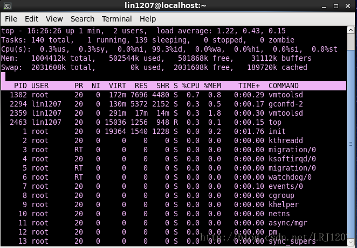The height and width of the screenshot is (248, 357).
Task: Click the RES column header
Action: pos(141,86)
